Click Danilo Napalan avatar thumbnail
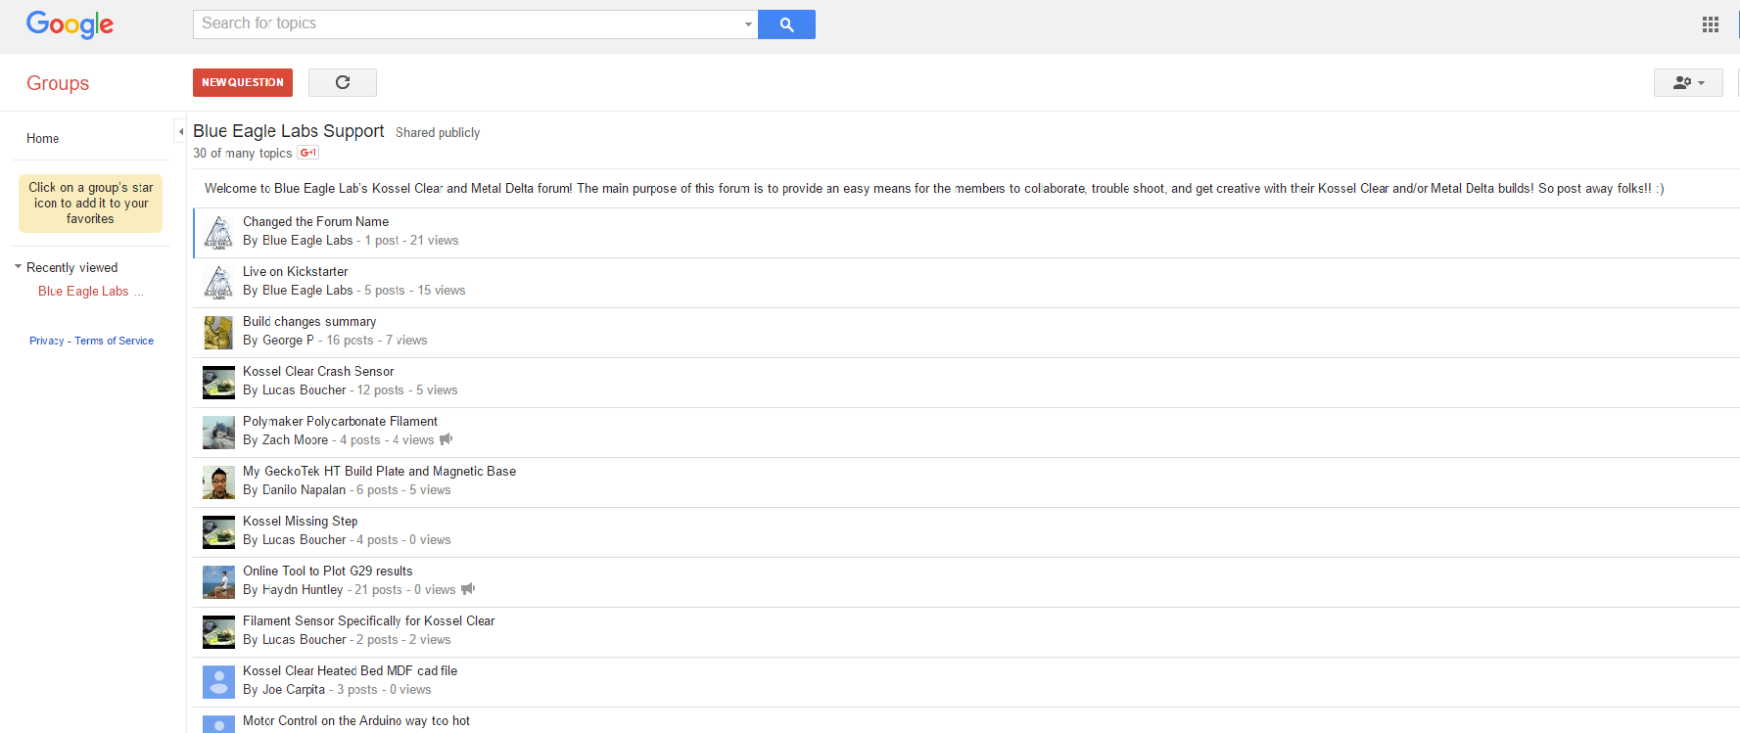The height and width of the screenshot is (733, 1740). coord(218,482)
